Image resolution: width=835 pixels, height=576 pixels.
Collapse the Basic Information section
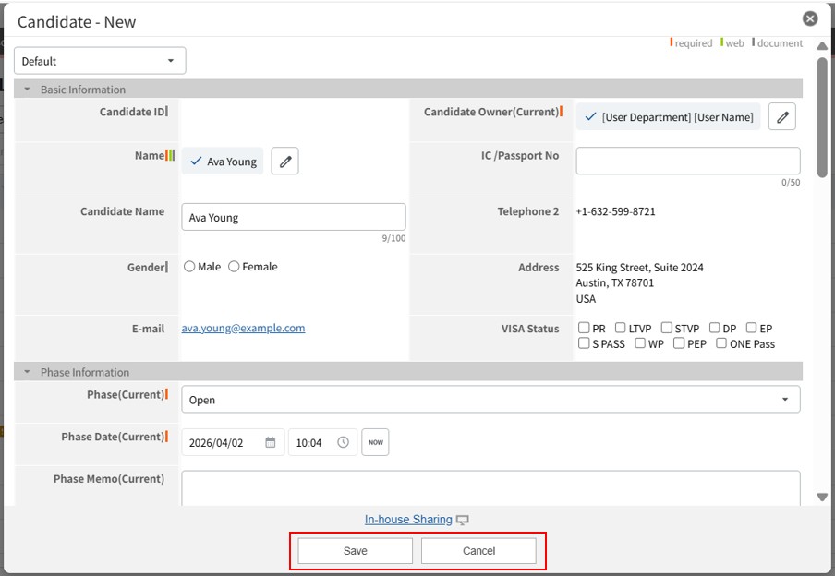[28, 90]
